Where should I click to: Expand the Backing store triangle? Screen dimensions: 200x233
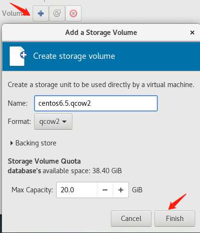12,143
